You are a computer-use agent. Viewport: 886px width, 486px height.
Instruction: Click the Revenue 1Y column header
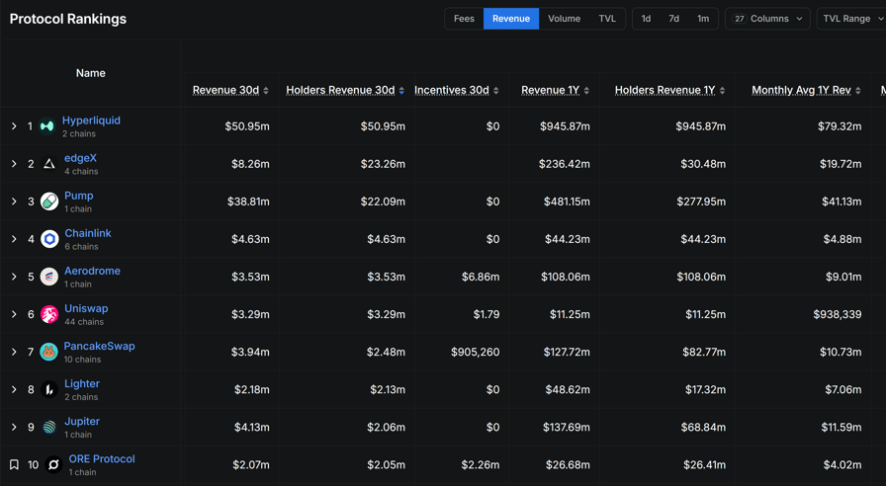(x=551, y=90)
